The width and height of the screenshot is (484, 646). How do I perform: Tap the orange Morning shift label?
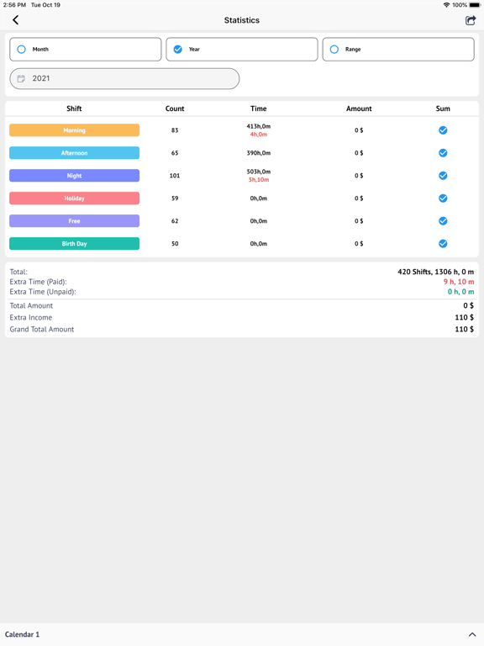pos(75,130)
